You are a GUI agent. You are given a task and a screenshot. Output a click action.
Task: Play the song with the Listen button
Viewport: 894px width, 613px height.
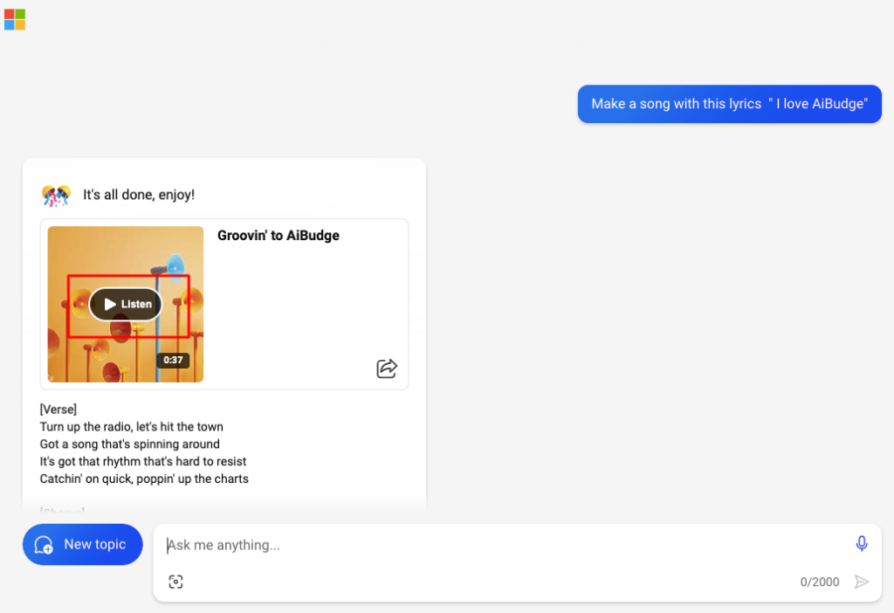click(x=126, y=305)
